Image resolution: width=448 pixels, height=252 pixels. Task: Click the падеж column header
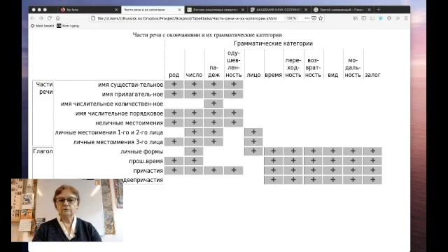tap(213, 71)
